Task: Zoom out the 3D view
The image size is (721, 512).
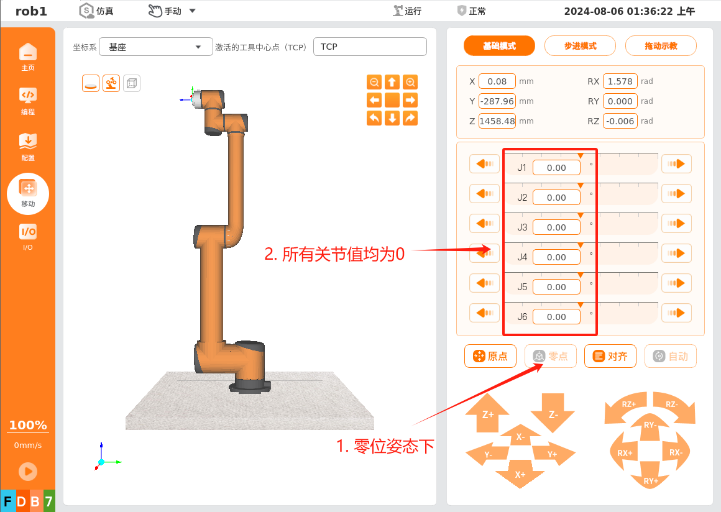Action: pos(374,82)
